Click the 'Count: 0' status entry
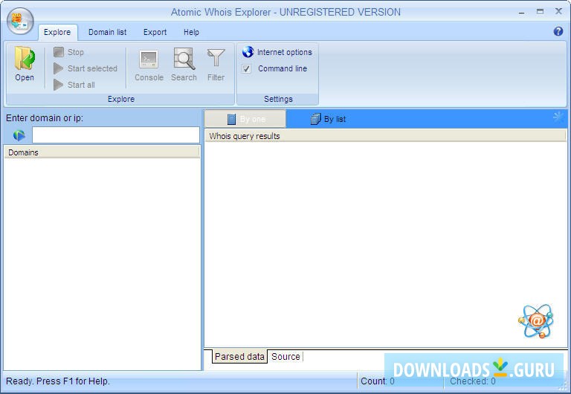The height and width of the screenshot is (394, 571). 377,381
